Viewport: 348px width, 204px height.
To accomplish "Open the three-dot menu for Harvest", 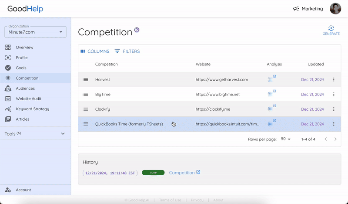I will tap(334, 79).
